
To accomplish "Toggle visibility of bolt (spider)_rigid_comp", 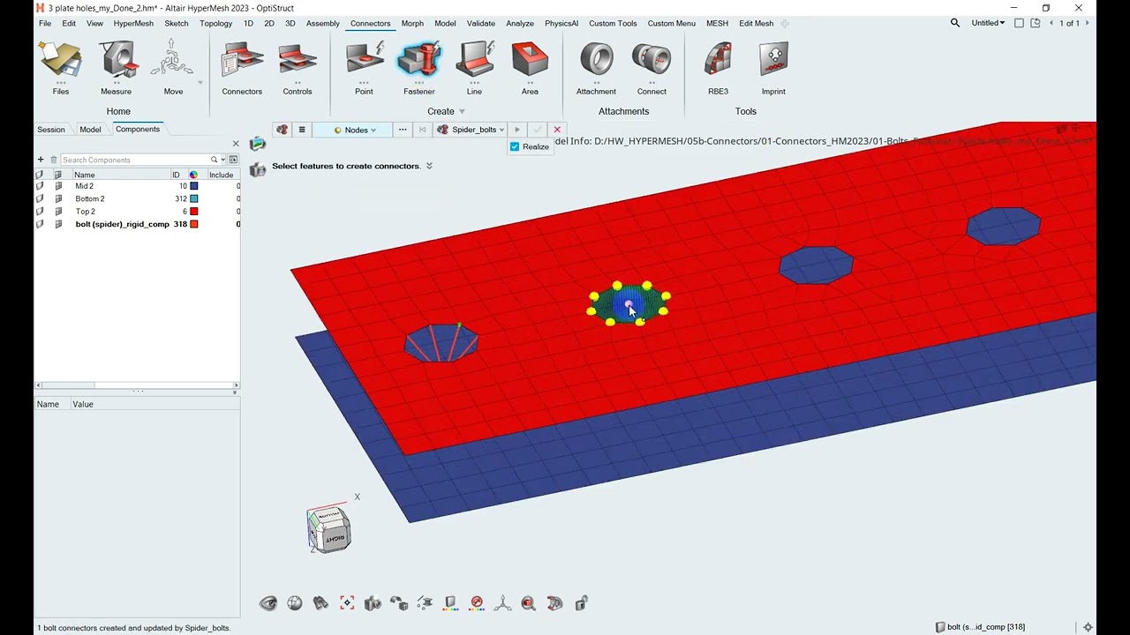I will (40, 224).
